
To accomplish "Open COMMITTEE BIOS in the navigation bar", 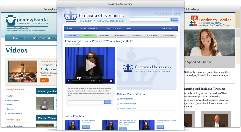I will click(x=113, y=28).
